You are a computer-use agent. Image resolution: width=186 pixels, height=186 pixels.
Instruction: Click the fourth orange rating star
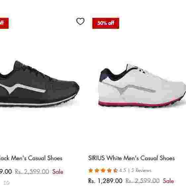click(109, 170)
